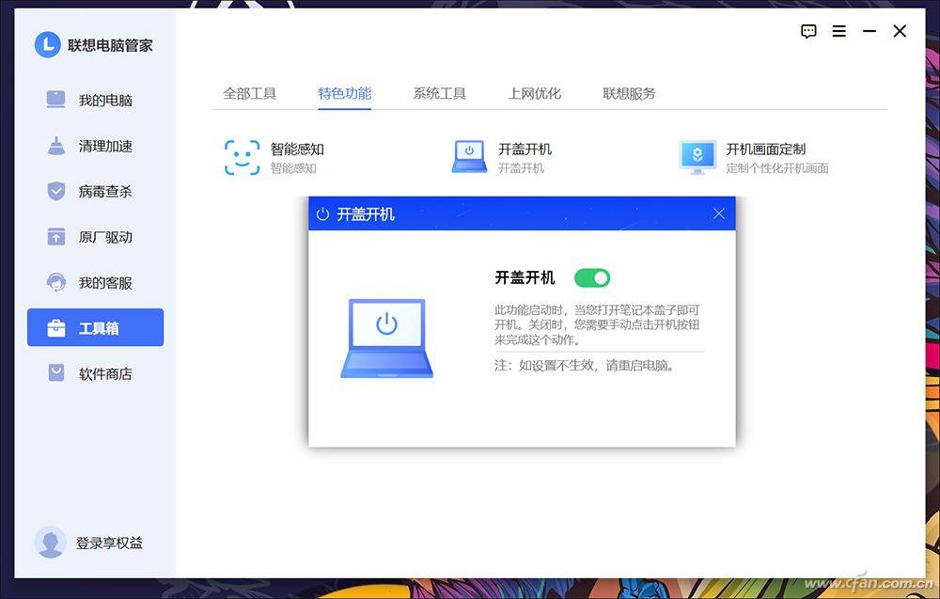940x599 pixels.
Task: Click the note 注：如设置不生效 text
Action: 585,365
